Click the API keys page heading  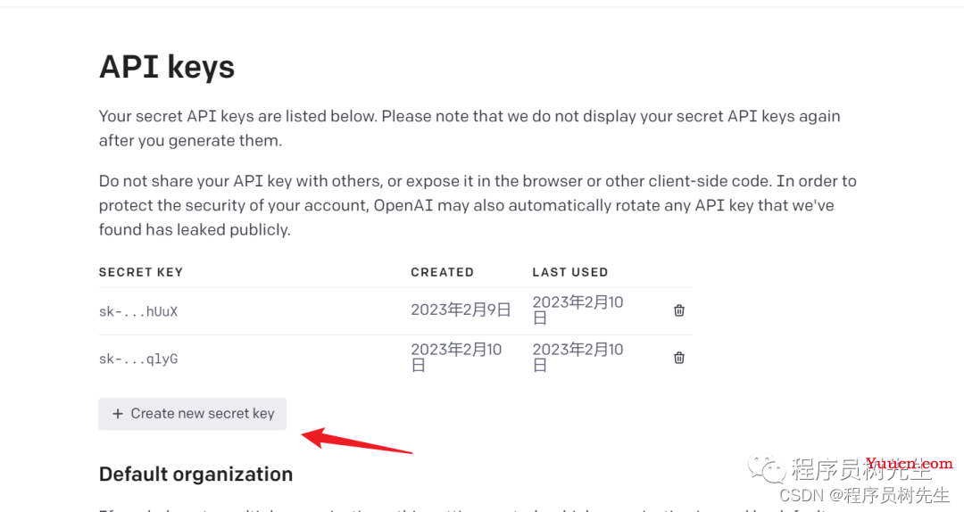click(x=167, y=67)
